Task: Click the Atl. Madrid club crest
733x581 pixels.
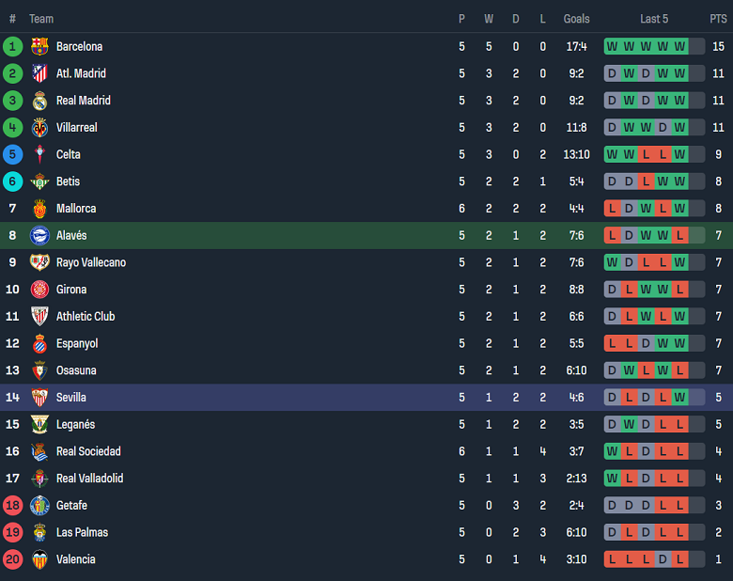Action: [39, 73]
